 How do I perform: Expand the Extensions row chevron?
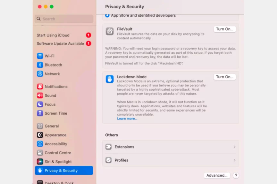(234, 147)
